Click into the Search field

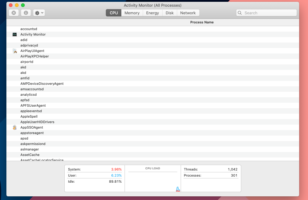266,13
